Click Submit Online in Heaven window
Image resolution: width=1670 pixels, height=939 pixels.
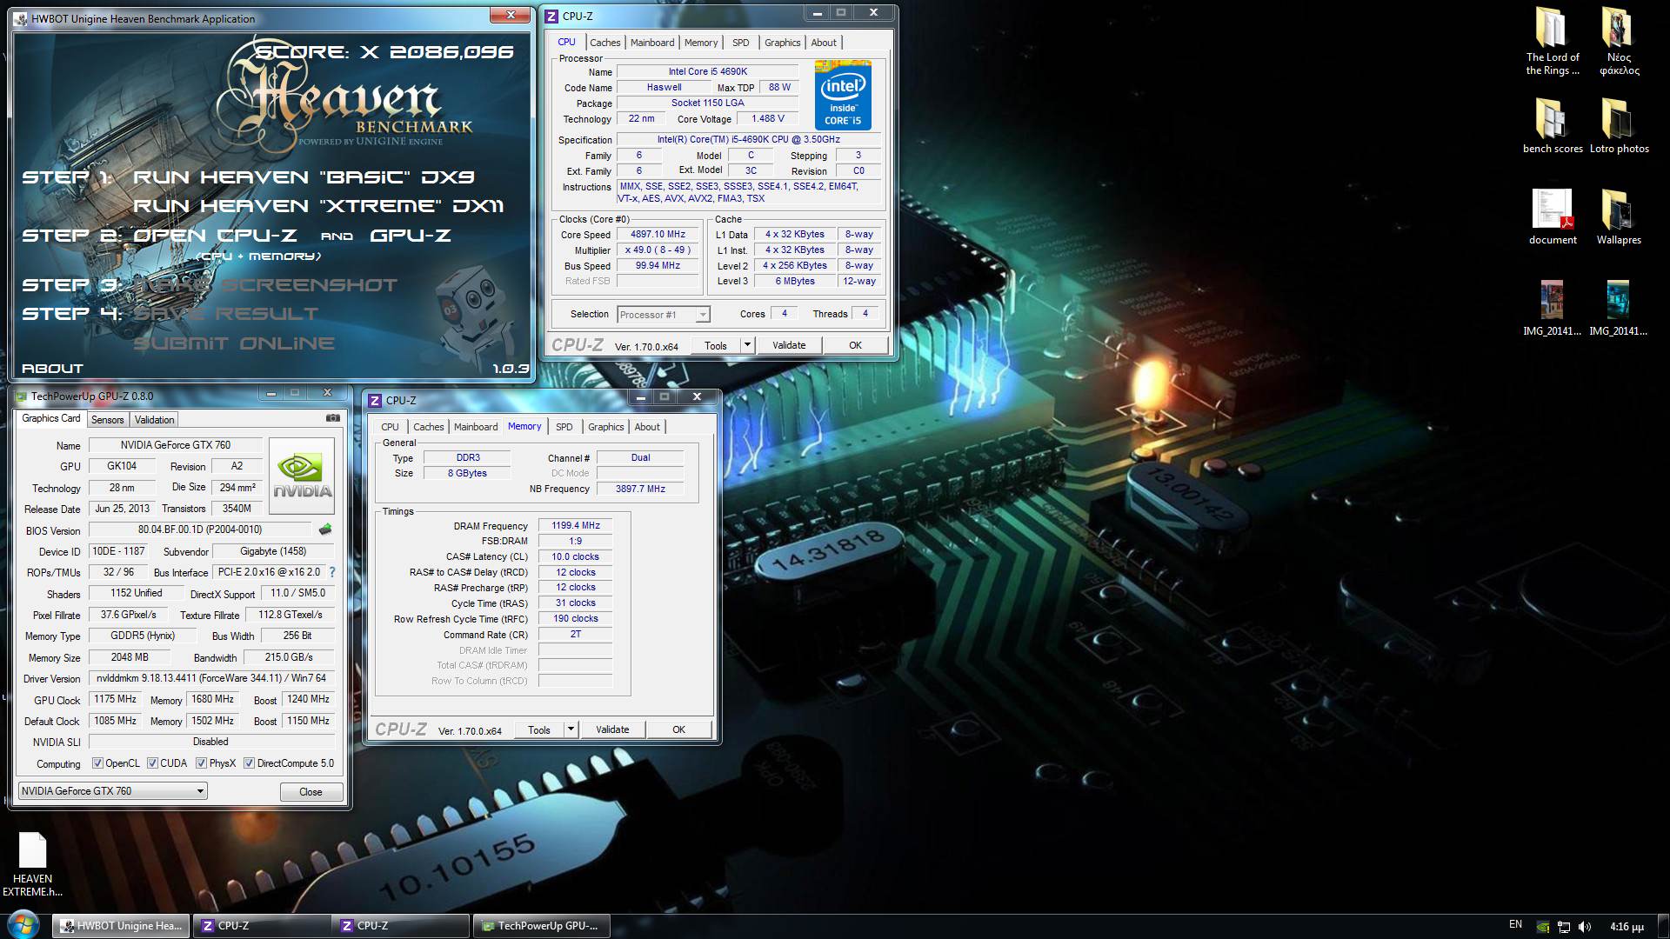pyautogui.click(x=233, y=343)
